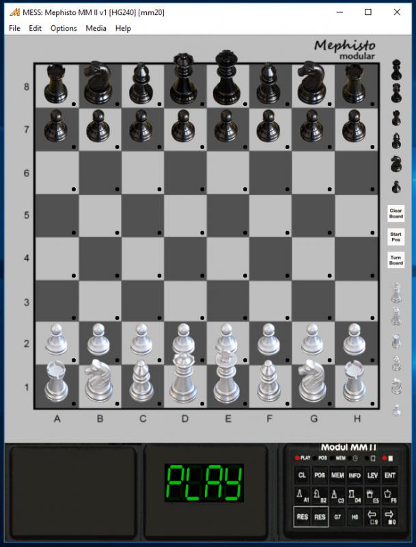Pick the white knight from the side palette
This screenshot has width=416, height=547.
396,386
